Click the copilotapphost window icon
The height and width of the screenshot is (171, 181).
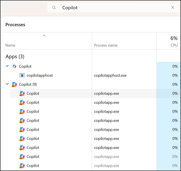22,76
